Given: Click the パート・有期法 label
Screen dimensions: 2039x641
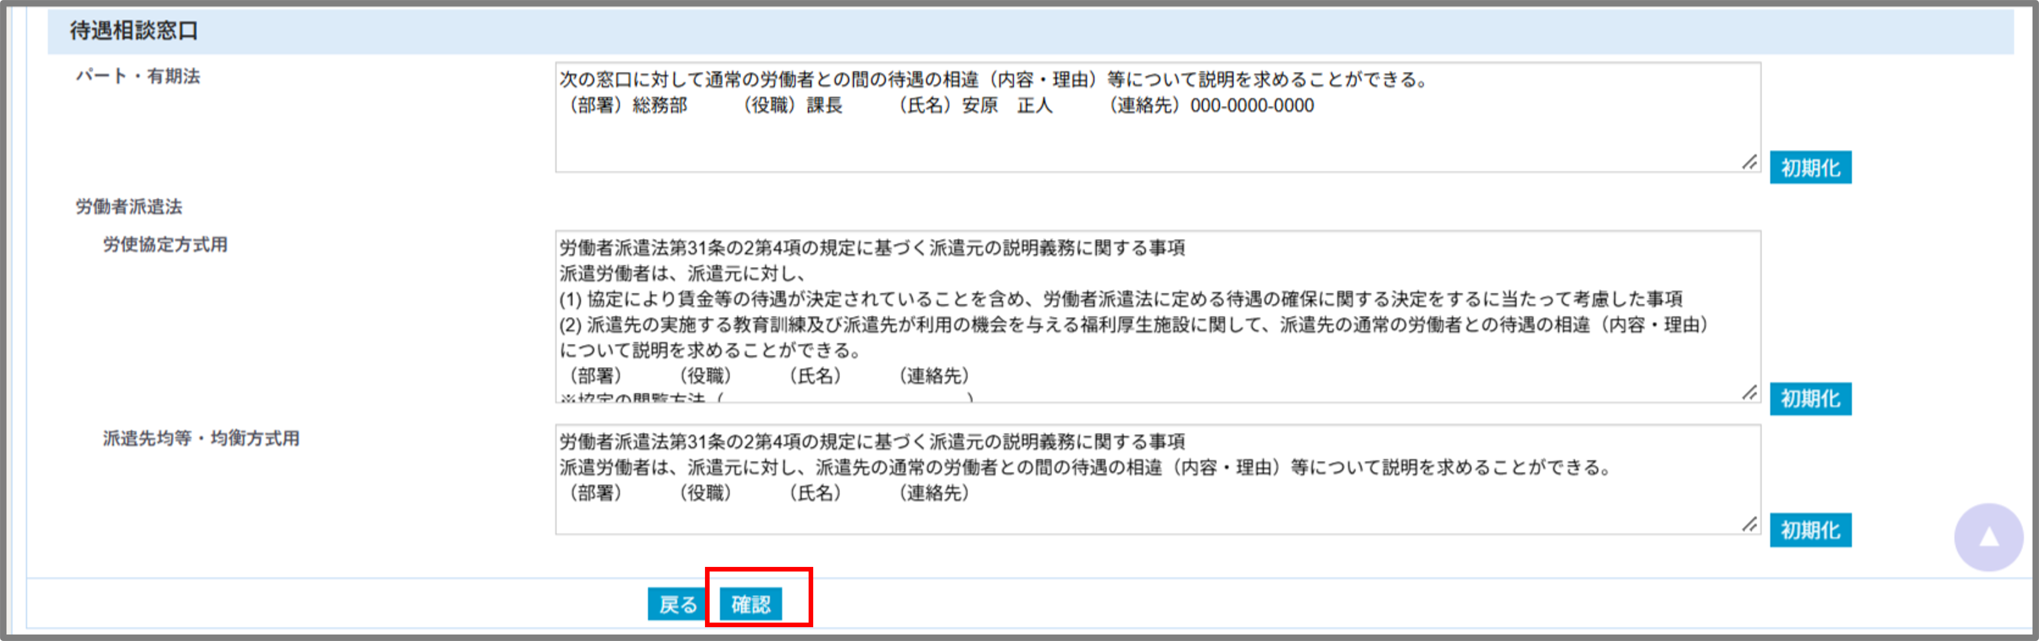Looking at the screenshot, I should pyautogui.click(x=138, y=76).
